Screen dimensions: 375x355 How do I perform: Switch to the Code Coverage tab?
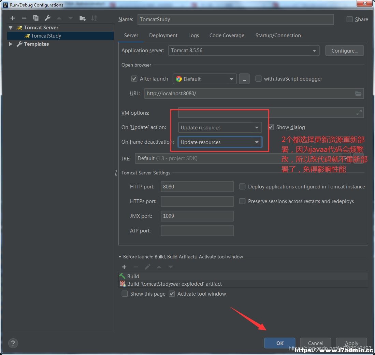pos(227,35)
